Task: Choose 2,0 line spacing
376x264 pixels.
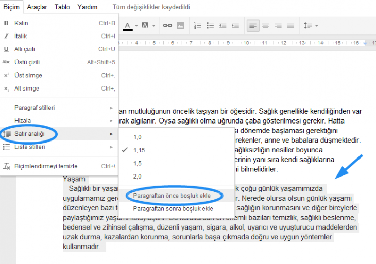Action: (137, 177)
